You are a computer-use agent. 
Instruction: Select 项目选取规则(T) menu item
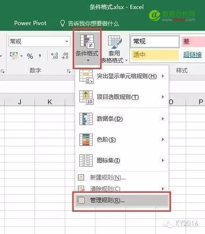pyautogui.click(x=122, y=97)
